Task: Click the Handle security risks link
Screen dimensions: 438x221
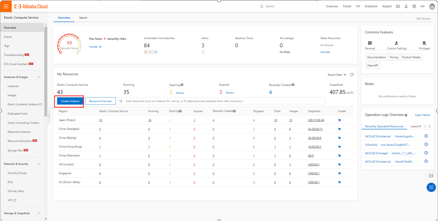Action: (95, 47)
